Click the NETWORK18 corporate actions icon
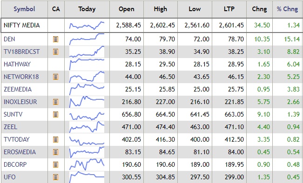Image resolution: width=303 pixels, height=183 pixels. point(56,77)
